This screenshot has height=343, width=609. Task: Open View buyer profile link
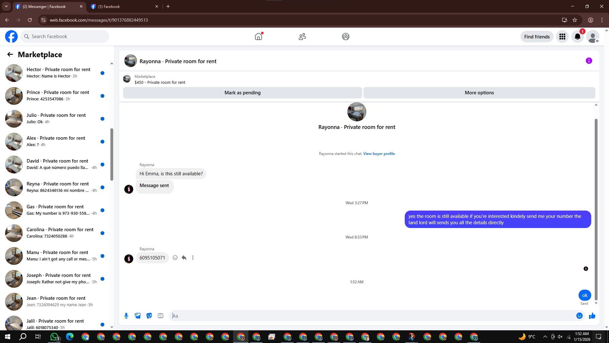[379, 154]
